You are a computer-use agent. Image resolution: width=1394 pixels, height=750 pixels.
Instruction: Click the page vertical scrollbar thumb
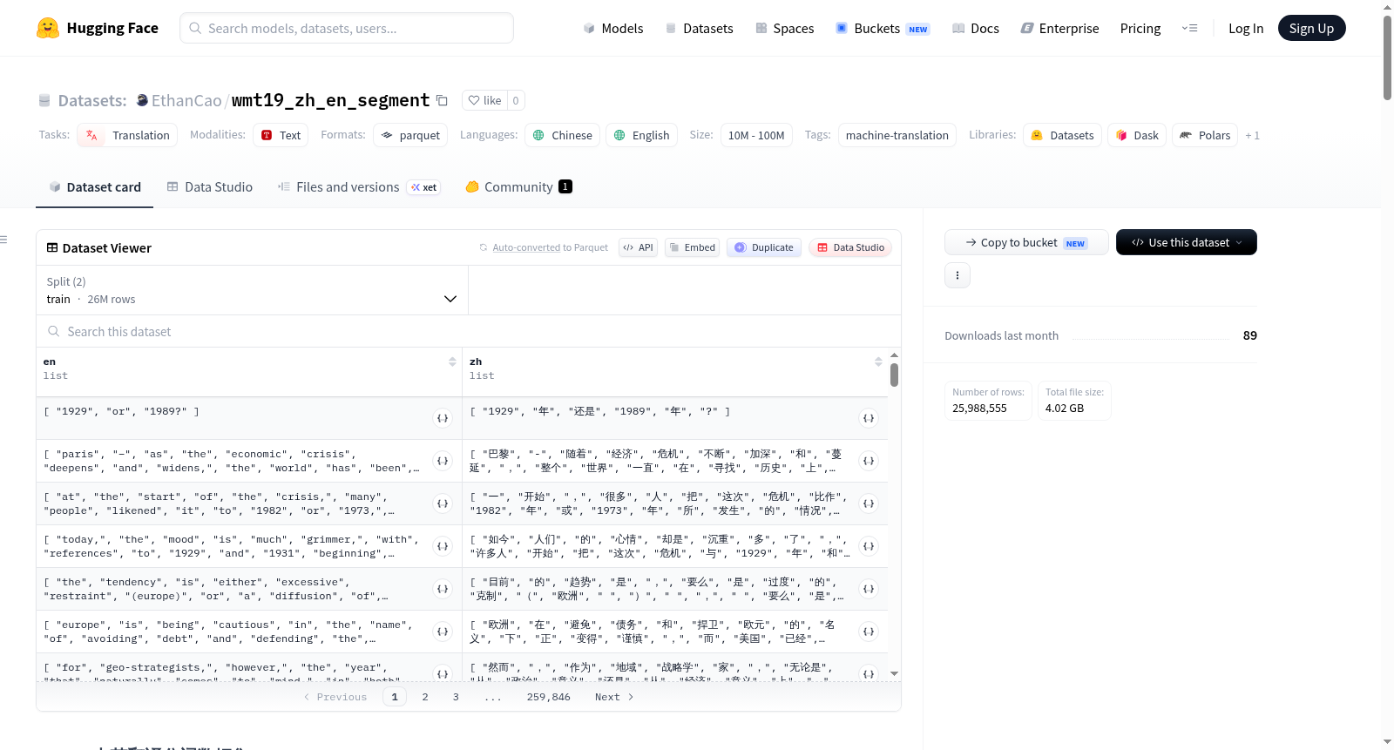click(x=1387, y=57)
